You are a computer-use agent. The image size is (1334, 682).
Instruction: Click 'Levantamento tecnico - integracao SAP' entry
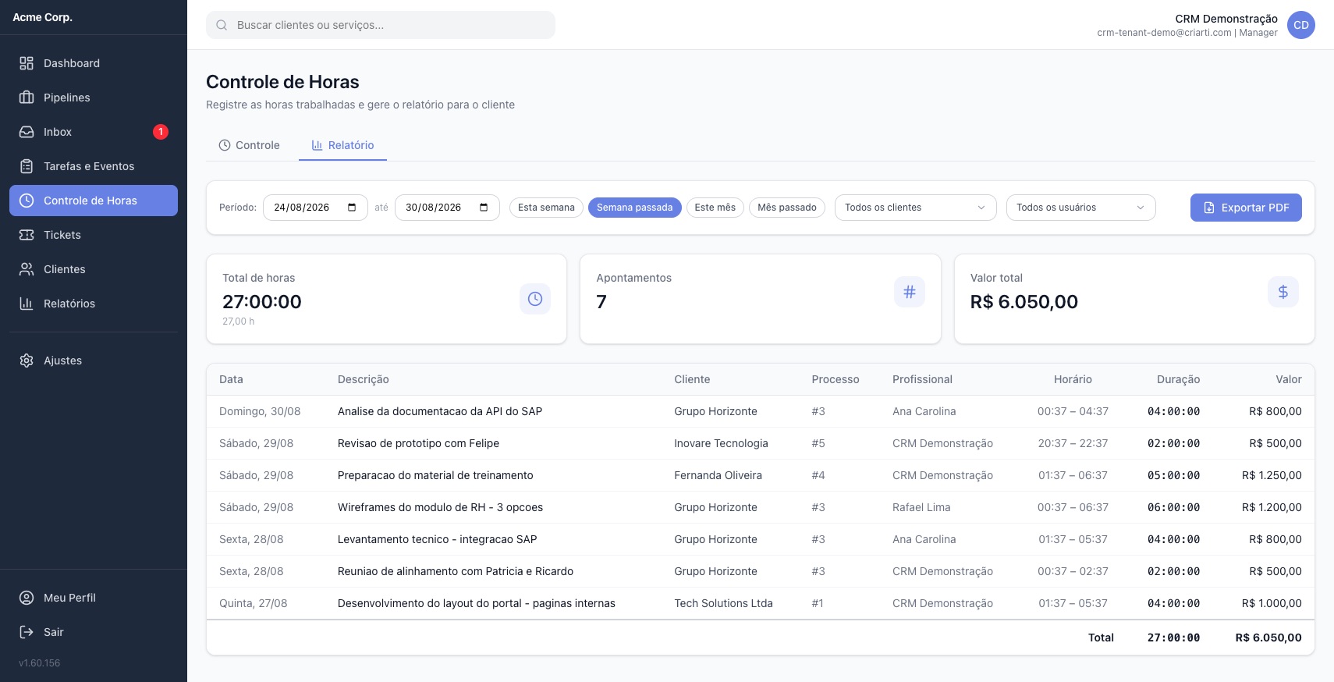coord(437,539)
